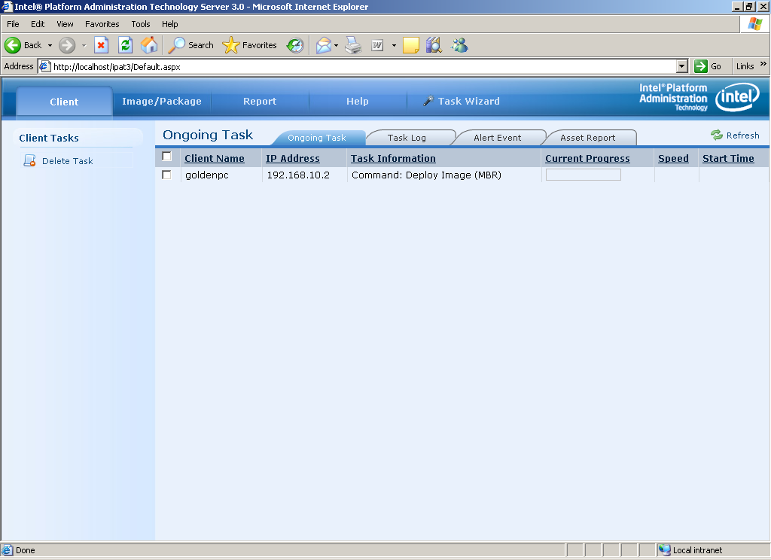Viewport: 771px width, 560px height.
Task: Open the File menu
Action: coord(14,24)
